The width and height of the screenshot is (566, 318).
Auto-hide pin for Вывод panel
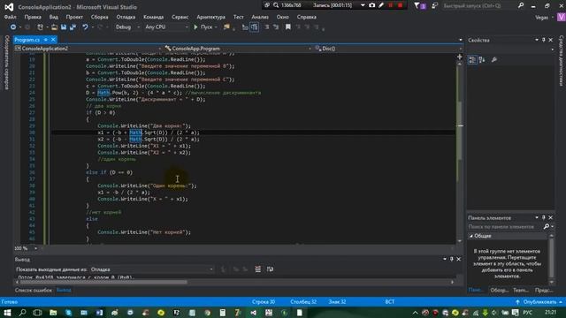(452, 259)
